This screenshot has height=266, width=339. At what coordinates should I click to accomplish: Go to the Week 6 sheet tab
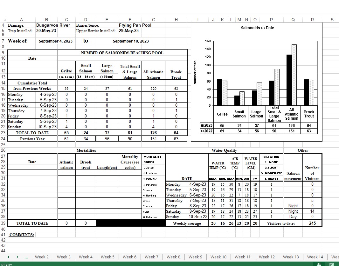click(x=129, y=257)
